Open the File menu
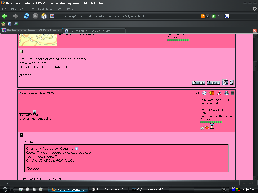 [4, 9]
